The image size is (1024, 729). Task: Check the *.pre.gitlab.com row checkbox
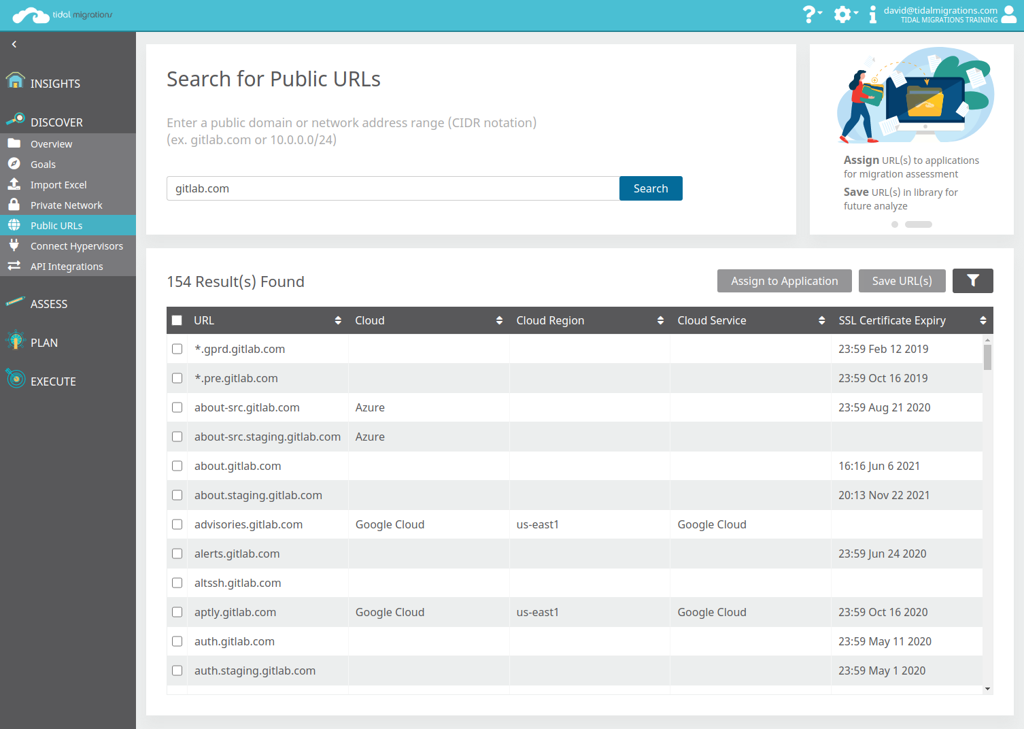[177, 378]
